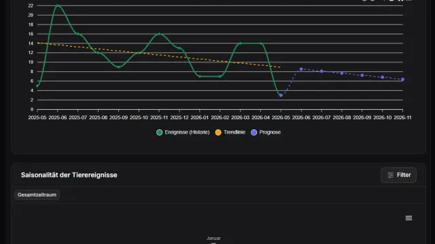Select the forecast point at 2026-11
Viewport: 435px width, 244px height.
coord(402,79)
